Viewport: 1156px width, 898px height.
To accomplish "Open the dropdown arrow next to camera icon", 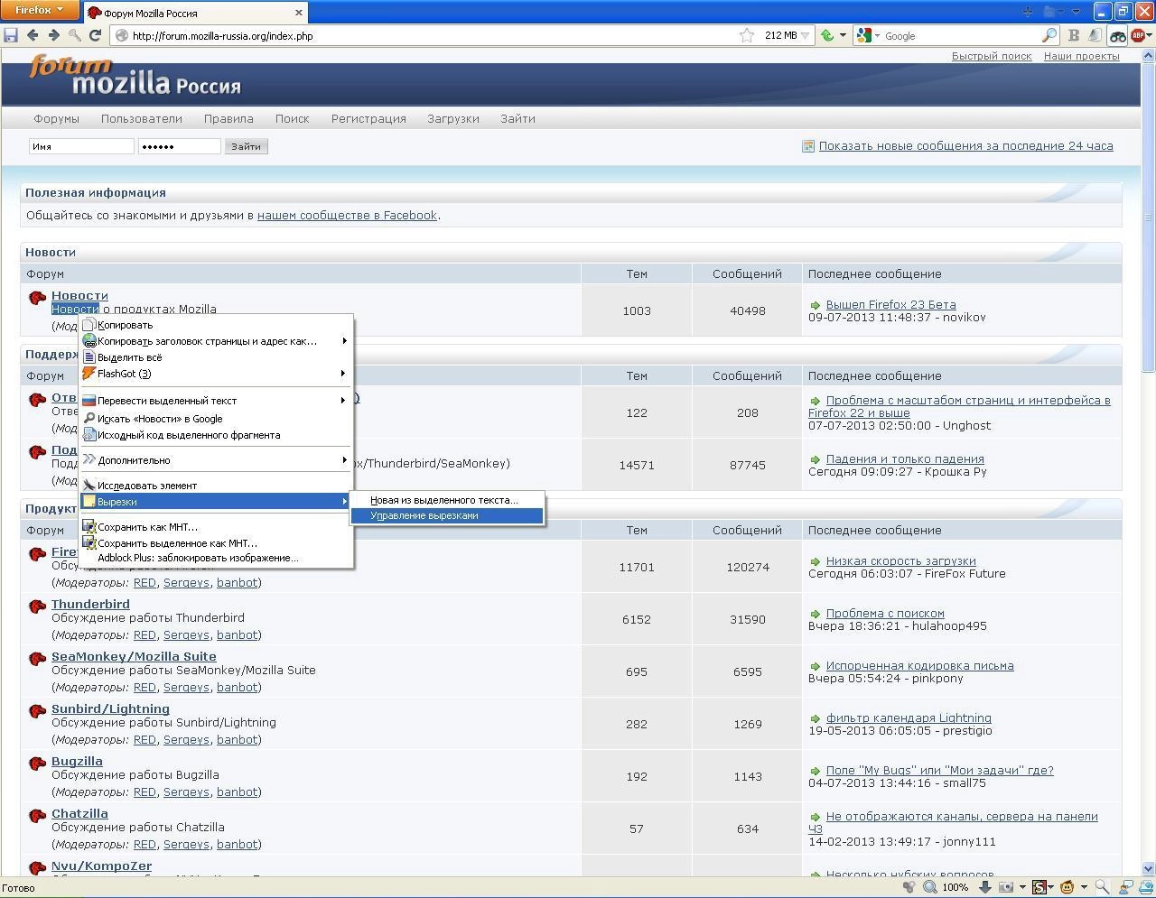I will (x=1022, y=887).
